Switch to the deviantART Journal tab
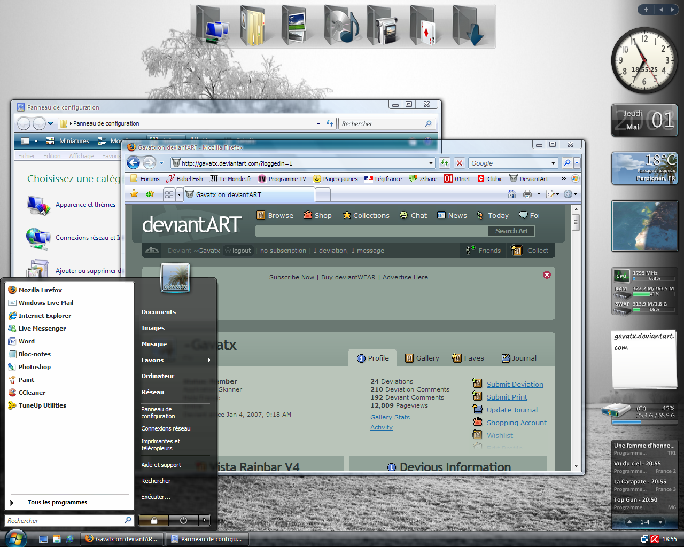 [x=519, y=358]
